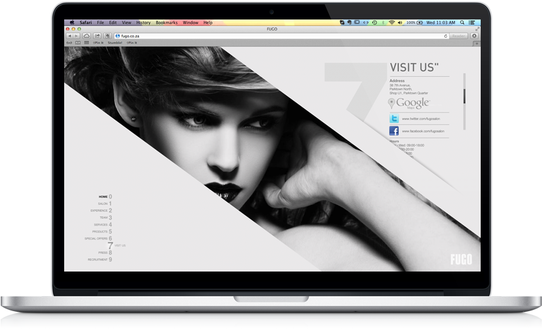Go to SALON 1 nav item

tap(104, 204)
